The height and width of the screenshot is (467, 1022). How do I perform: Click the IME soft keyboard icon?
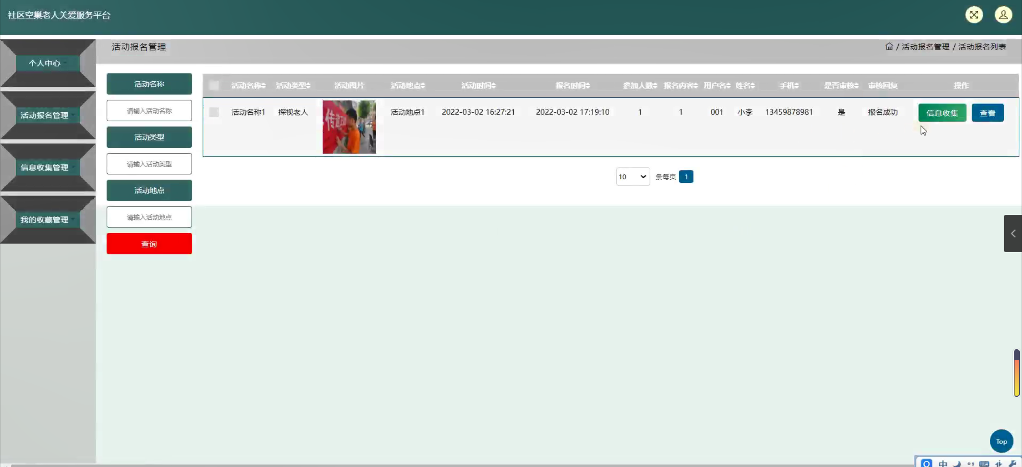pos(984,463)
